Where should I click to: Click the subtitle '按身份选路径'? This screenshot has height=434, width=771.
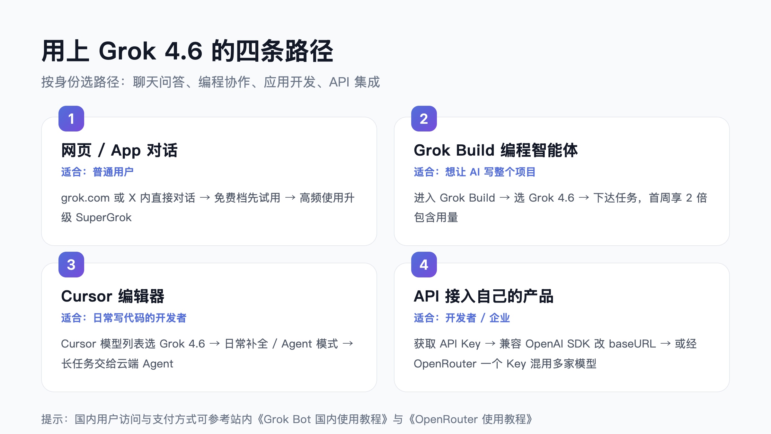(x=80, y=82)
